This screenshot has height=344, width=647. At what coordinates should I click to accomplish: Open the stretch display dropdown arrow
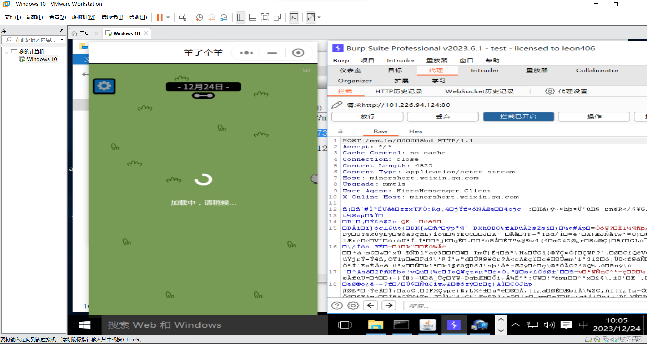pyautogui.click(x=319, y=17)
